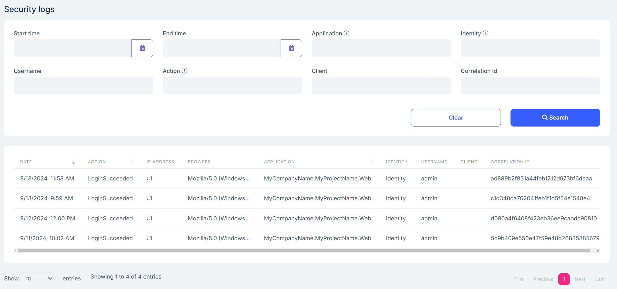Toggle ascending sort on ACTION column

coord(132,160)
